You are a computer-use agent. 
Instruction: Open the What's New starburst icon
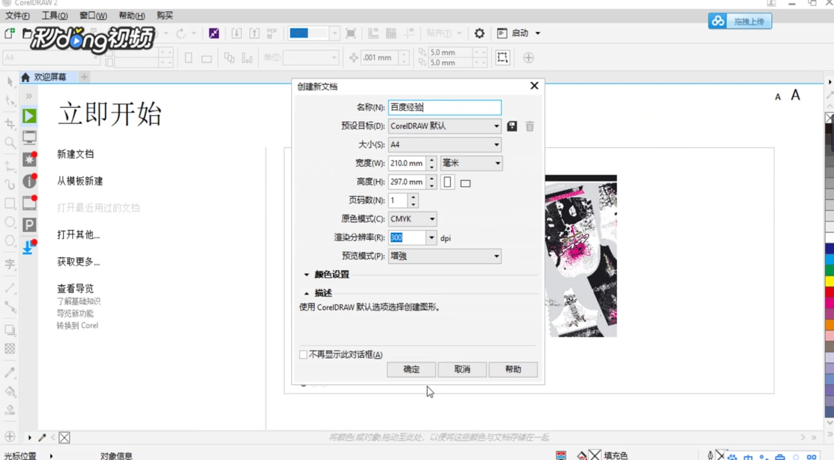coord(29,159)
